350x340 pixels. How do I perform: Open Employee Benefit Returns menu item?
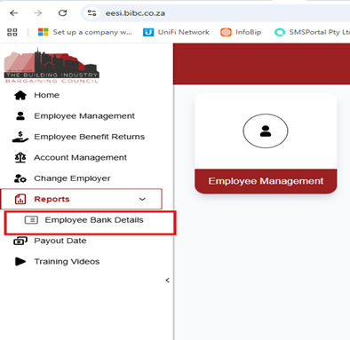tap(90, 137)
